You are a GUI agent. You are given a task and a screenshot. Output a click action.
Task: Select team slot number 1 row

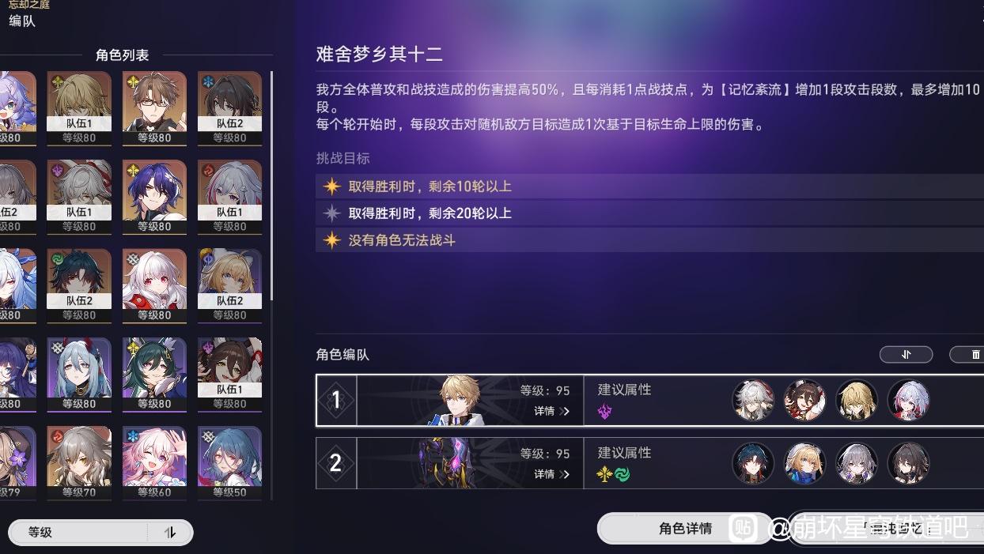click(x=649, y=400)
